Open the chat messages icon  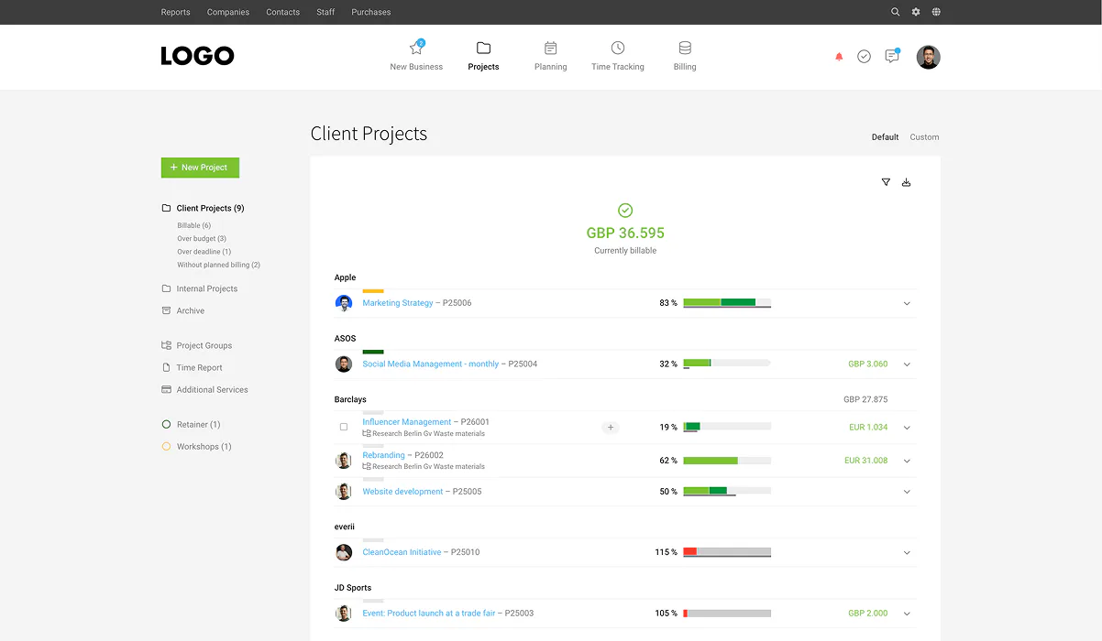coord(892,56)
